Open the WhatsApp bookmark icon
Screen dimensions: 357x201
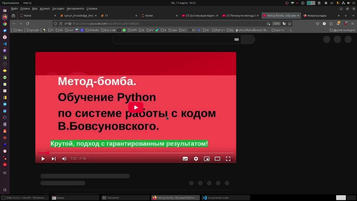(124, 30)
